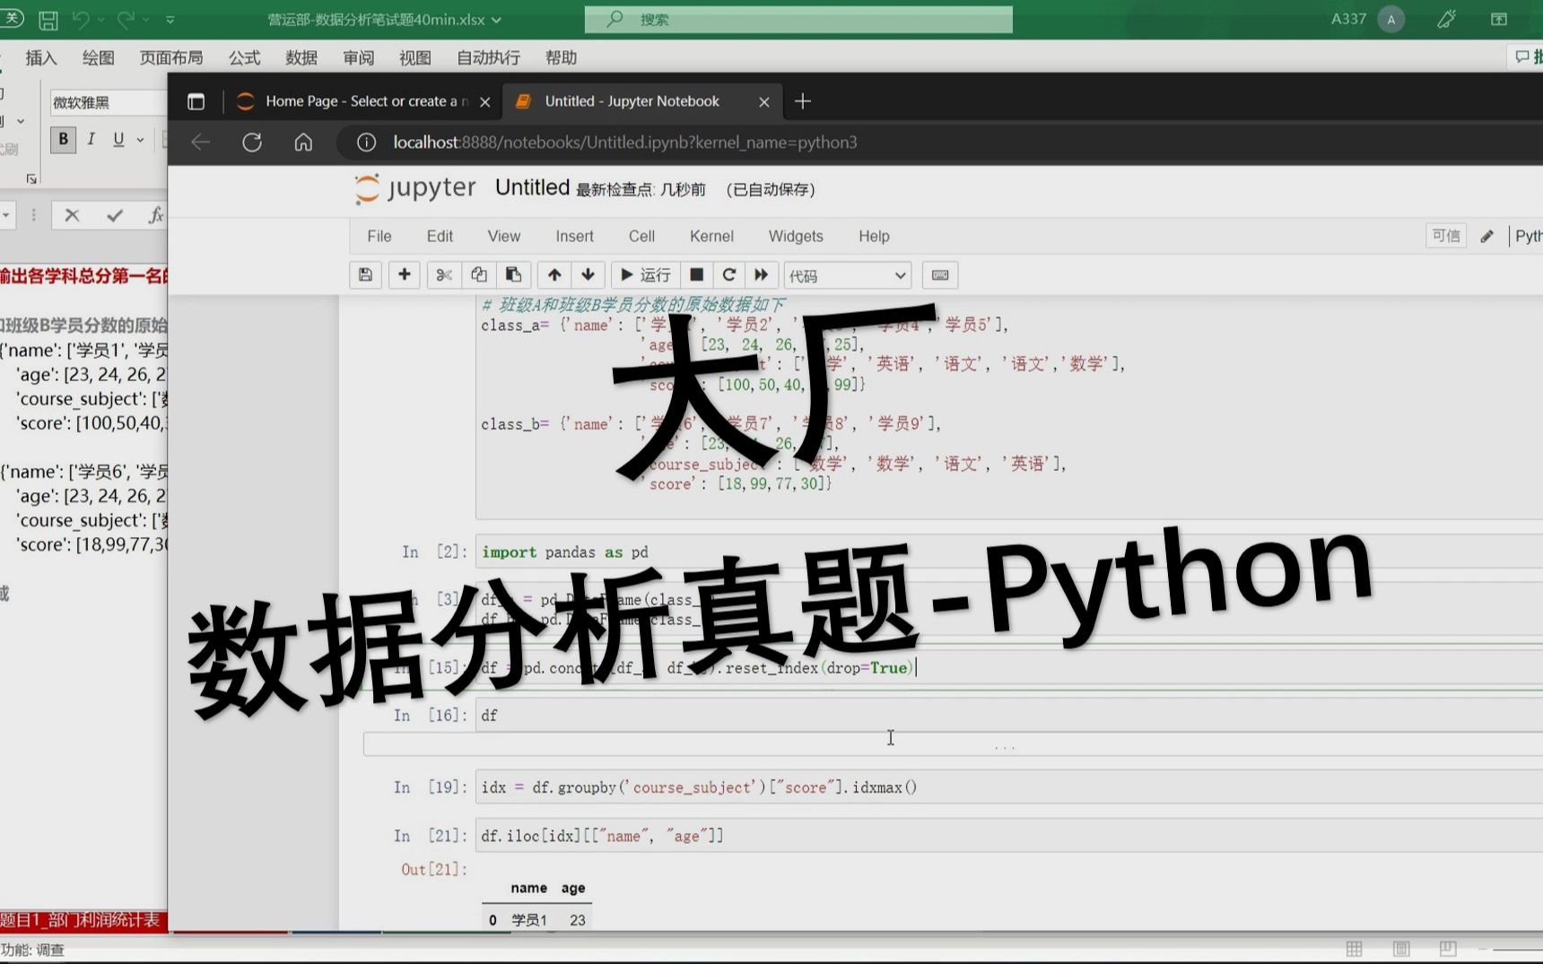Image resolution: width=1543 pixels, height=964 pixels.
Task: Toggle bold formatting in Excel
Action: coord(63,139)
